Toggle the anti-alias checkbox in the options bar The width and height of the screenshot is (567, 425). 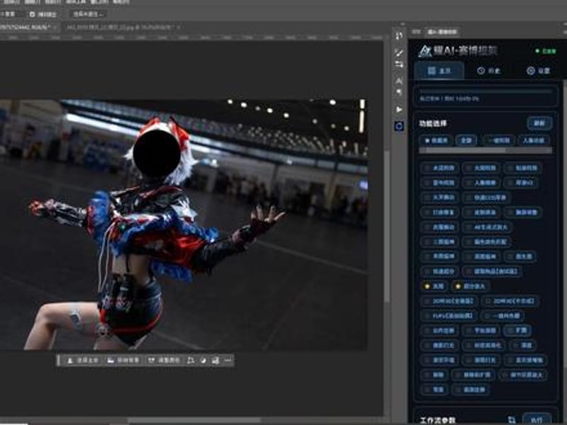click(32, 14)
